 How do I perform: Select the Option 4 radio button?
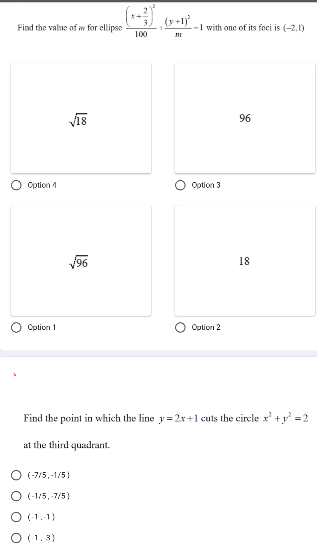pyautogui.click(x=16, y=185)
